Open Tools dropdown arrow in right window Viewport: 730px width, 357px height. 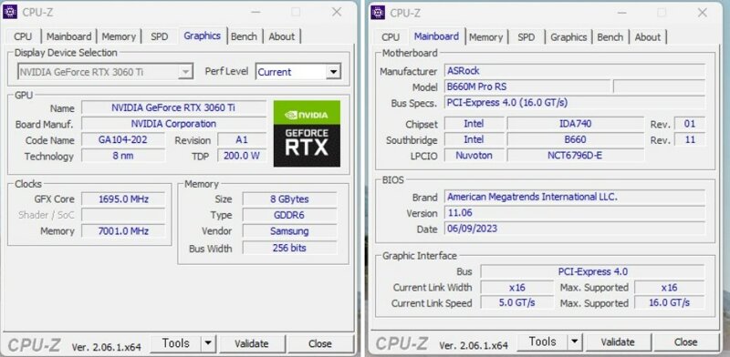(575, 342)
